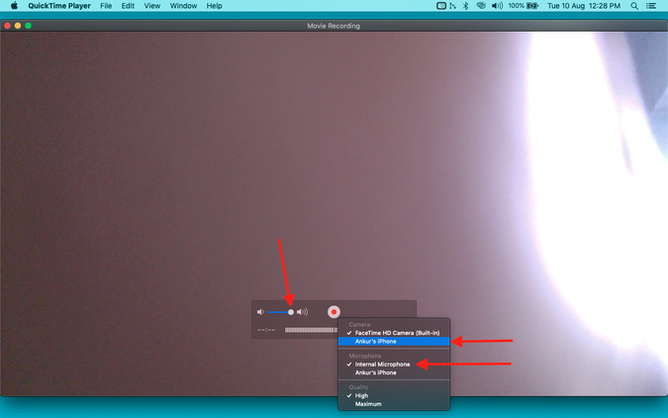Open Notification Center list icon

651,6
